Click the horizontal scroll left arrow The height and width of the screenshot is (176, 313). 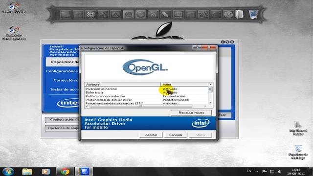point(87,107)
